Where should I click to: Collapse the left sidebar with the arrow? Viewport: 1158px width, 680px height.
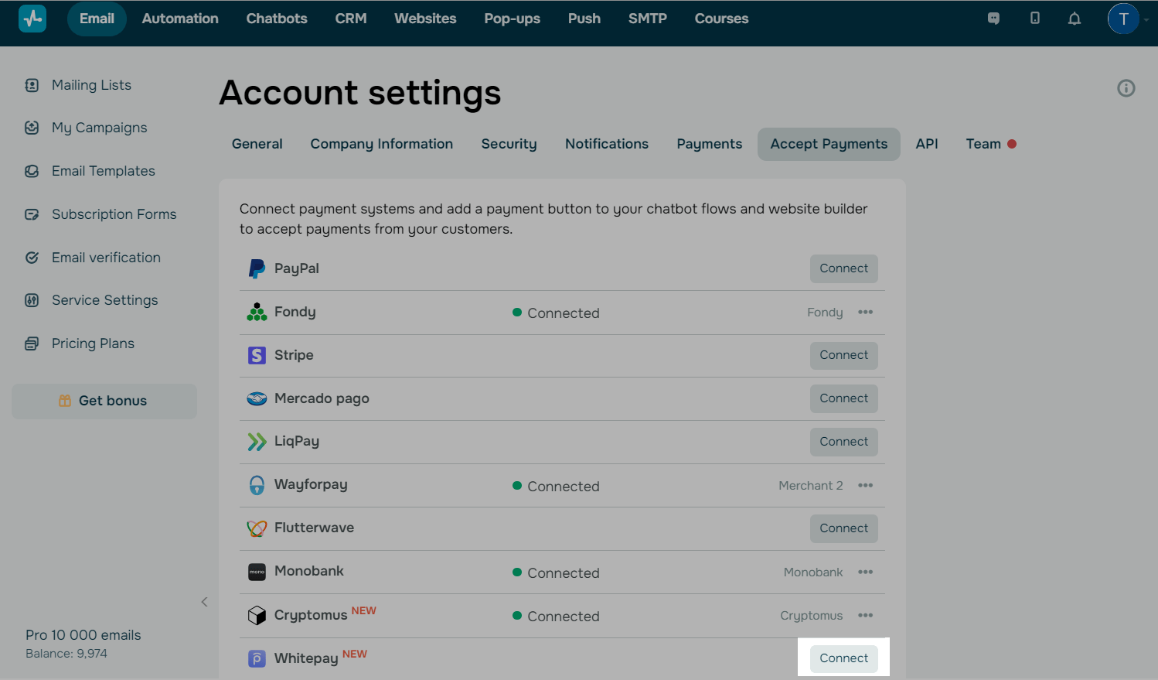(204, 602)
